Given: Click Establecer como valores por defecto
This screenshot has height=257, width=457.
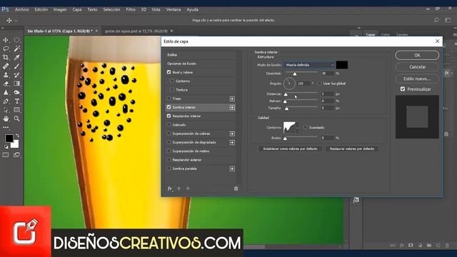Looking at the screenshot, I should pyautogui.click(x=290, y=148).
